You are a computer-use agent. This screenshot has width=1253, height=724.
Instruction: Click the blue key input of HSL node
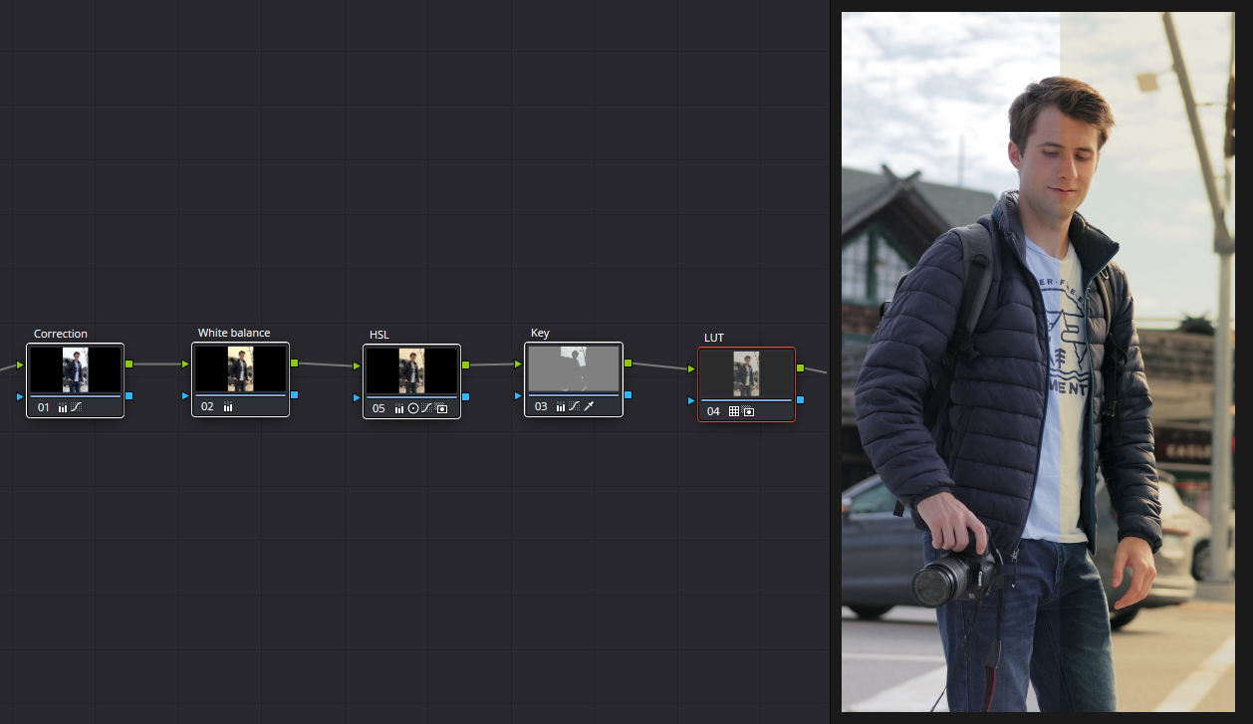click(x=357, y=397)
